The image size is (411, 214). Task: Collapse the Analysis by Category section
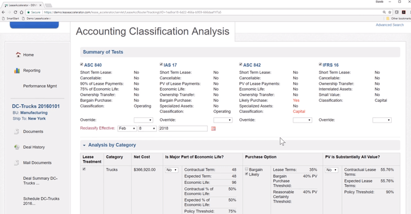point(84,145)
